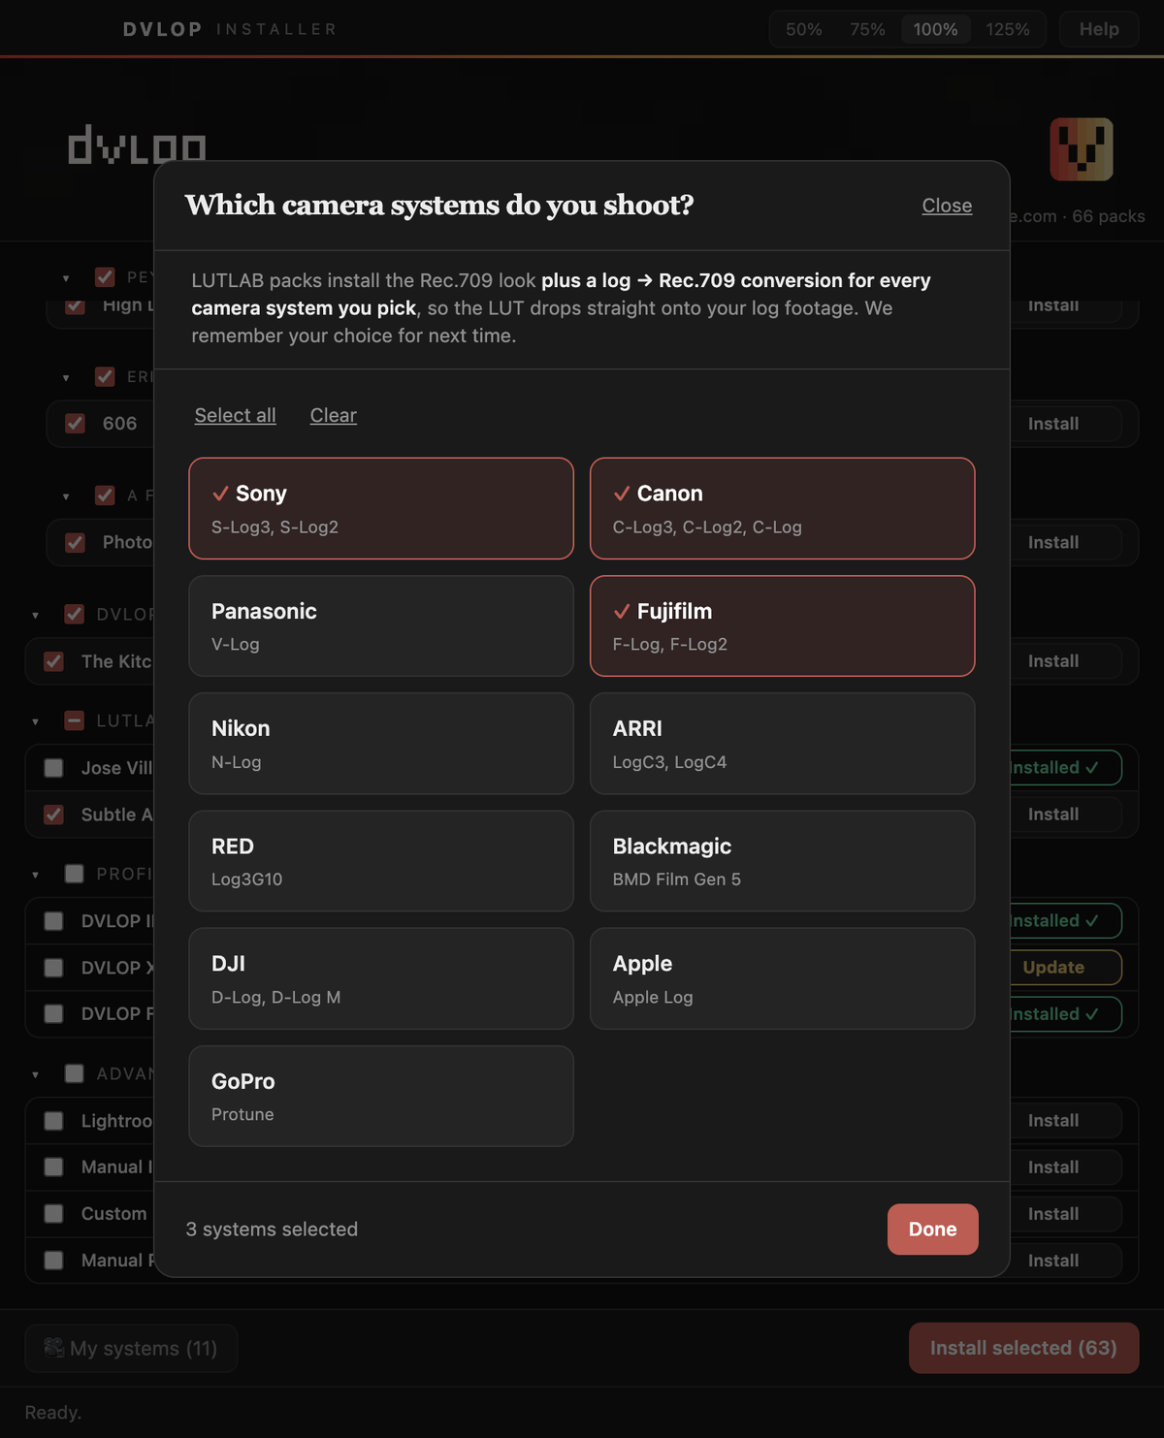Click the pixelated face avatar icon
Viewport: 1164px width, 1438px height.
pos(1082,149)
